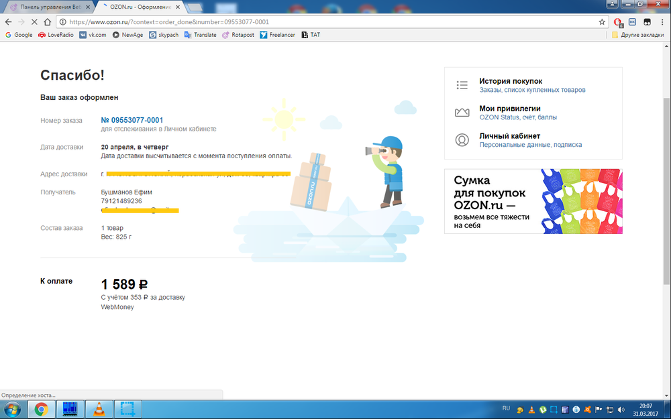This screenshot has width=671, height=419.
Task: Open the red Opera-style extension icon
Action: pos(617,22)
